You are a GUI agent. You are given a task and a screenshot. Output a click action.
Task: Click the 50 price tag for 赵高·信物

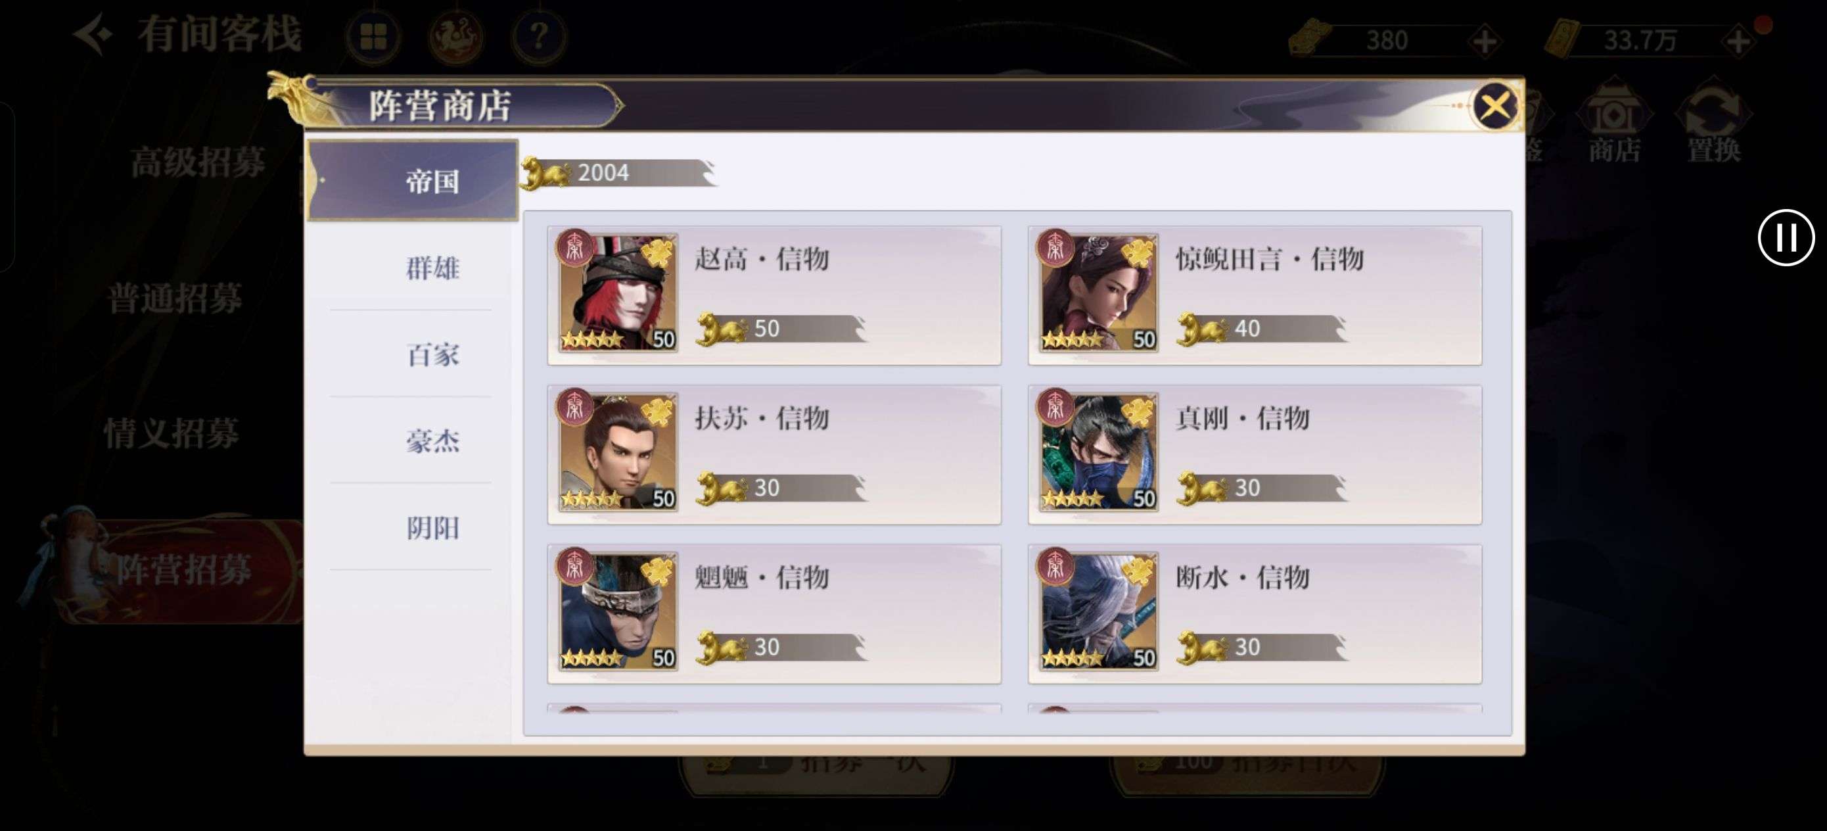click(x=780, y=329)
